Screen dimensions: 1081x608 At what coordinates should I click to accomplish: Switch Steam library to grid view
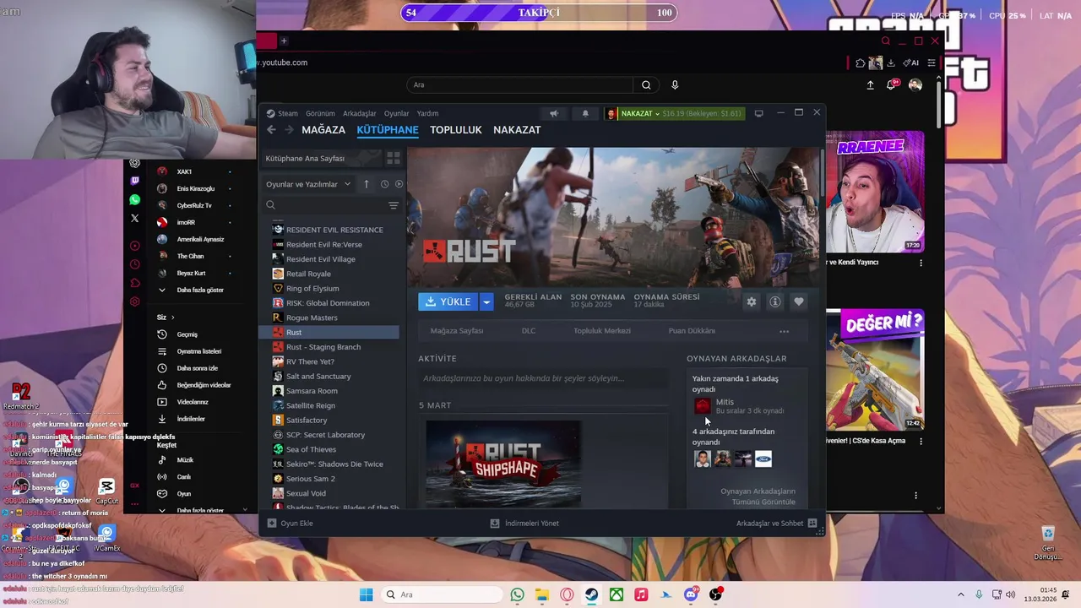tap(394, 158)
